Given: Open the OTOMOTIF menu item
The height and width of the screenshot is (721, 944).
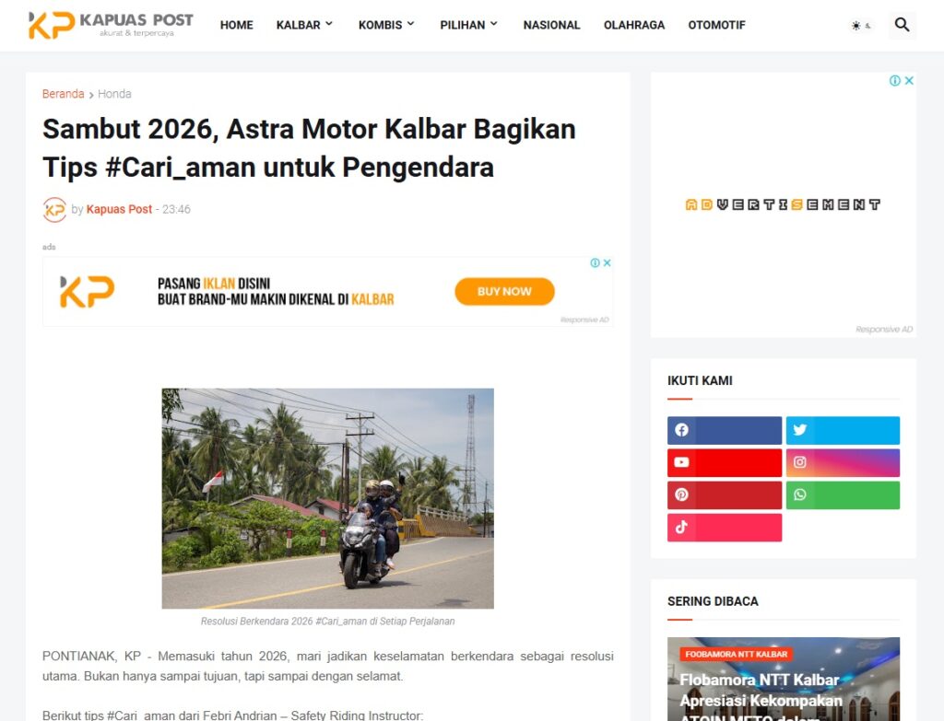Looking at the screenshot, I should 716,25.
